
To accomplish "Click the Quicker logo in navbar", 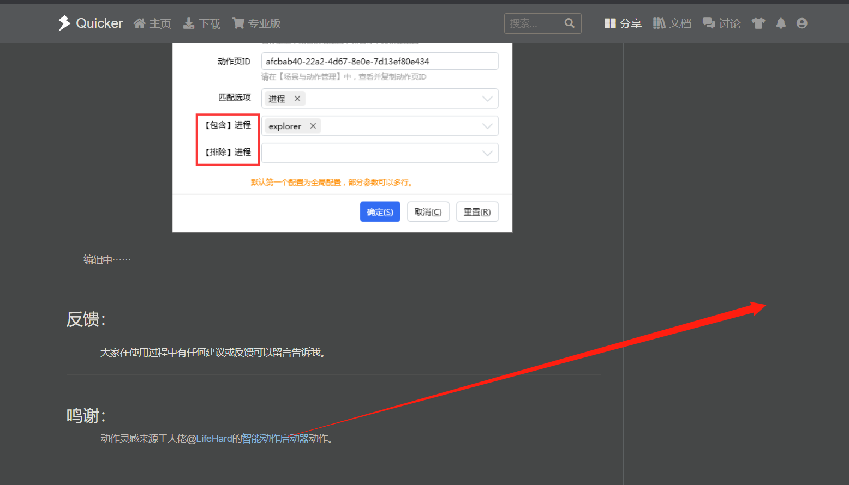I will pos(91,23).
